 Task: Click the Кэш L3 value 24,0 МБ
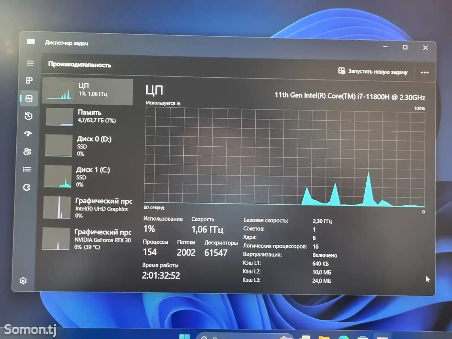click(x=321, y=281)
